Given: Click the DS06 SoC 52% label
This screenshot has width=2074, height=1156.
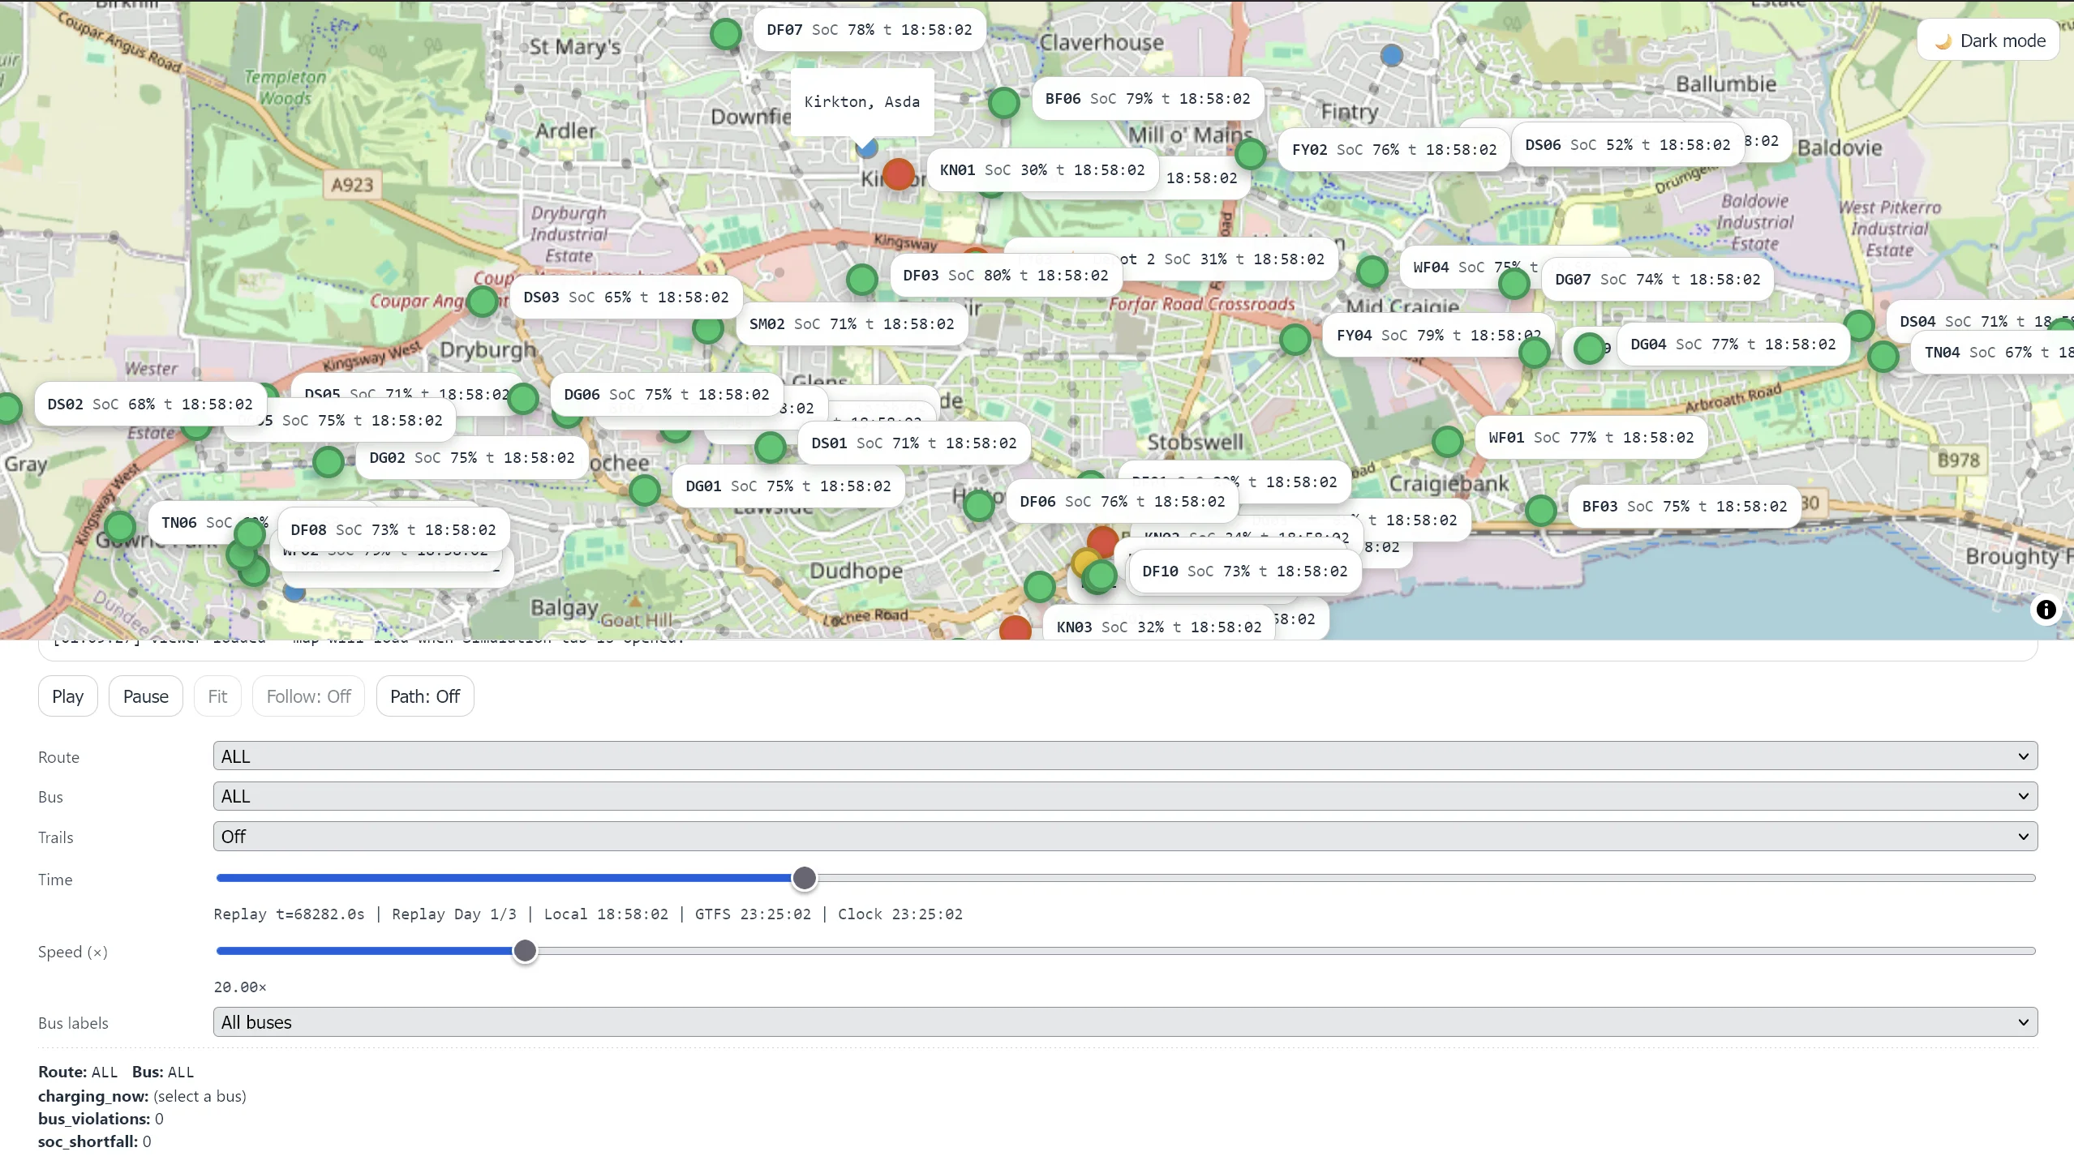Looking at the screenshot, I should pyautogui.click(x=1627, y=145).
